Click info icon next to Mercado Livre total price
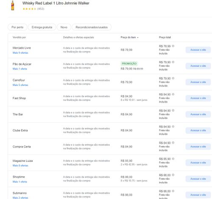The height and width of the screenshot is (199, 212). pos(173,46)
